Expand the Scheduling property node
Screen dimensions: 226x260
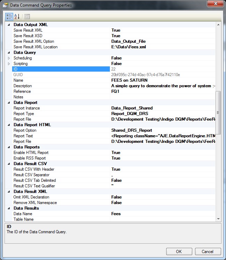click(x=9, y=58)
